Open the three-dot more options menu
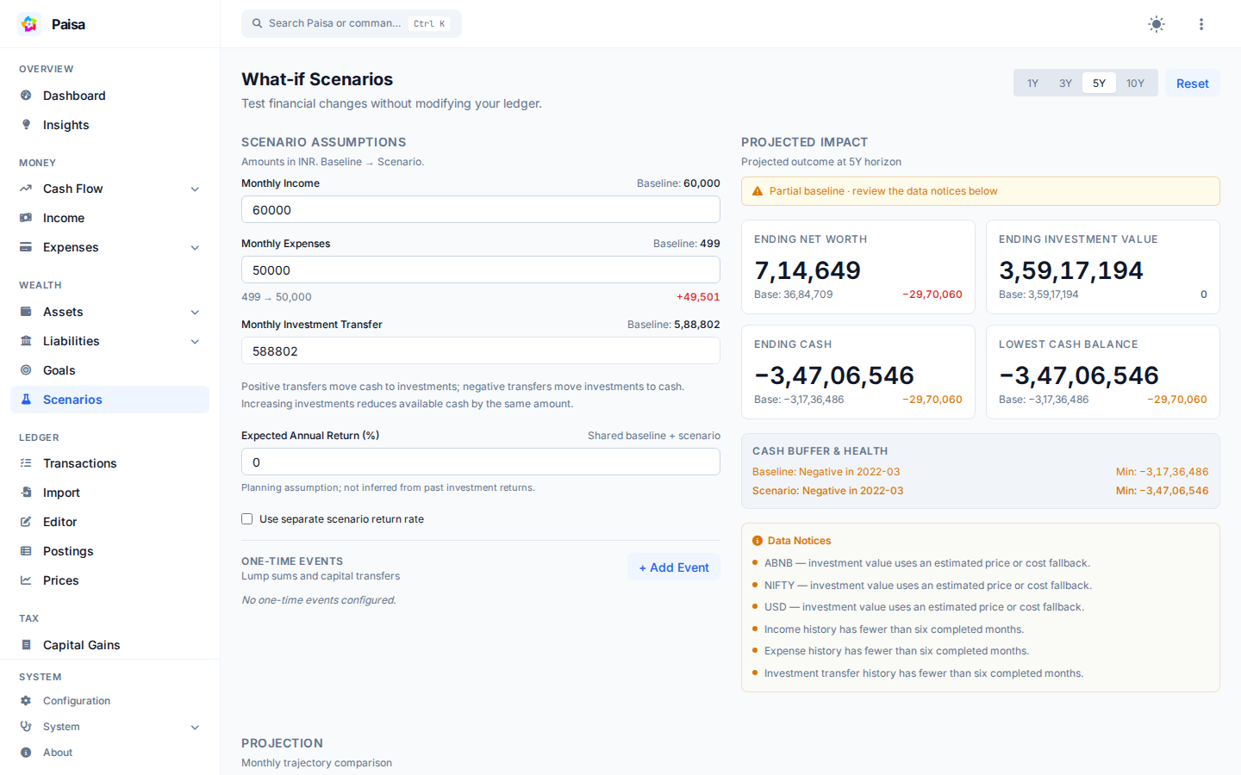The height and width of the screenshot is (775, 1241). click(x=1201, y=24)
